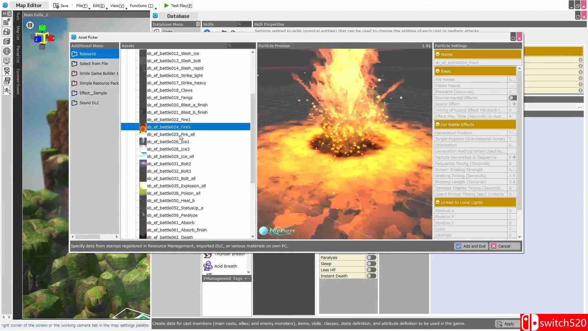Screen dimensions: 588x331
Task: Enable the Paralysis toggle
Action: pyautogui.click(x=371, y=257)
